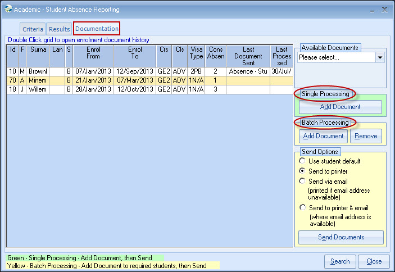Switch to the Results tab
This screenshot has height=272, width=395.
[x=59, y=29]
